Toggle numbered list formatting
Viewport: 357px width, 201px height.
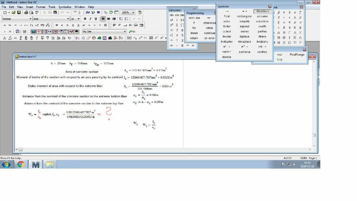coord(127,19)
